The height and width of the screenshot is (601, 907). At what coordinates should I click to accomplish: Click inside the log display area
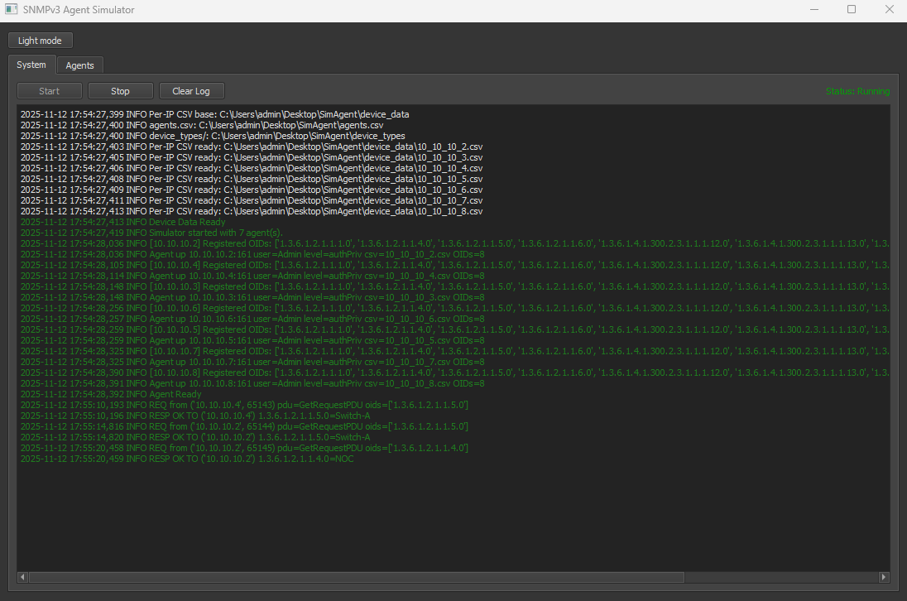455,513
